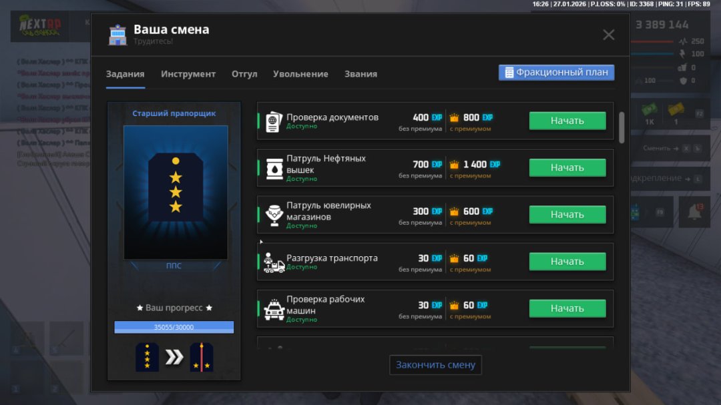Click the 35055/30000 progress bar
Image resolution: width=721 pixels, height=405 pixels.
pyautogui.click(x=174, y=327)
